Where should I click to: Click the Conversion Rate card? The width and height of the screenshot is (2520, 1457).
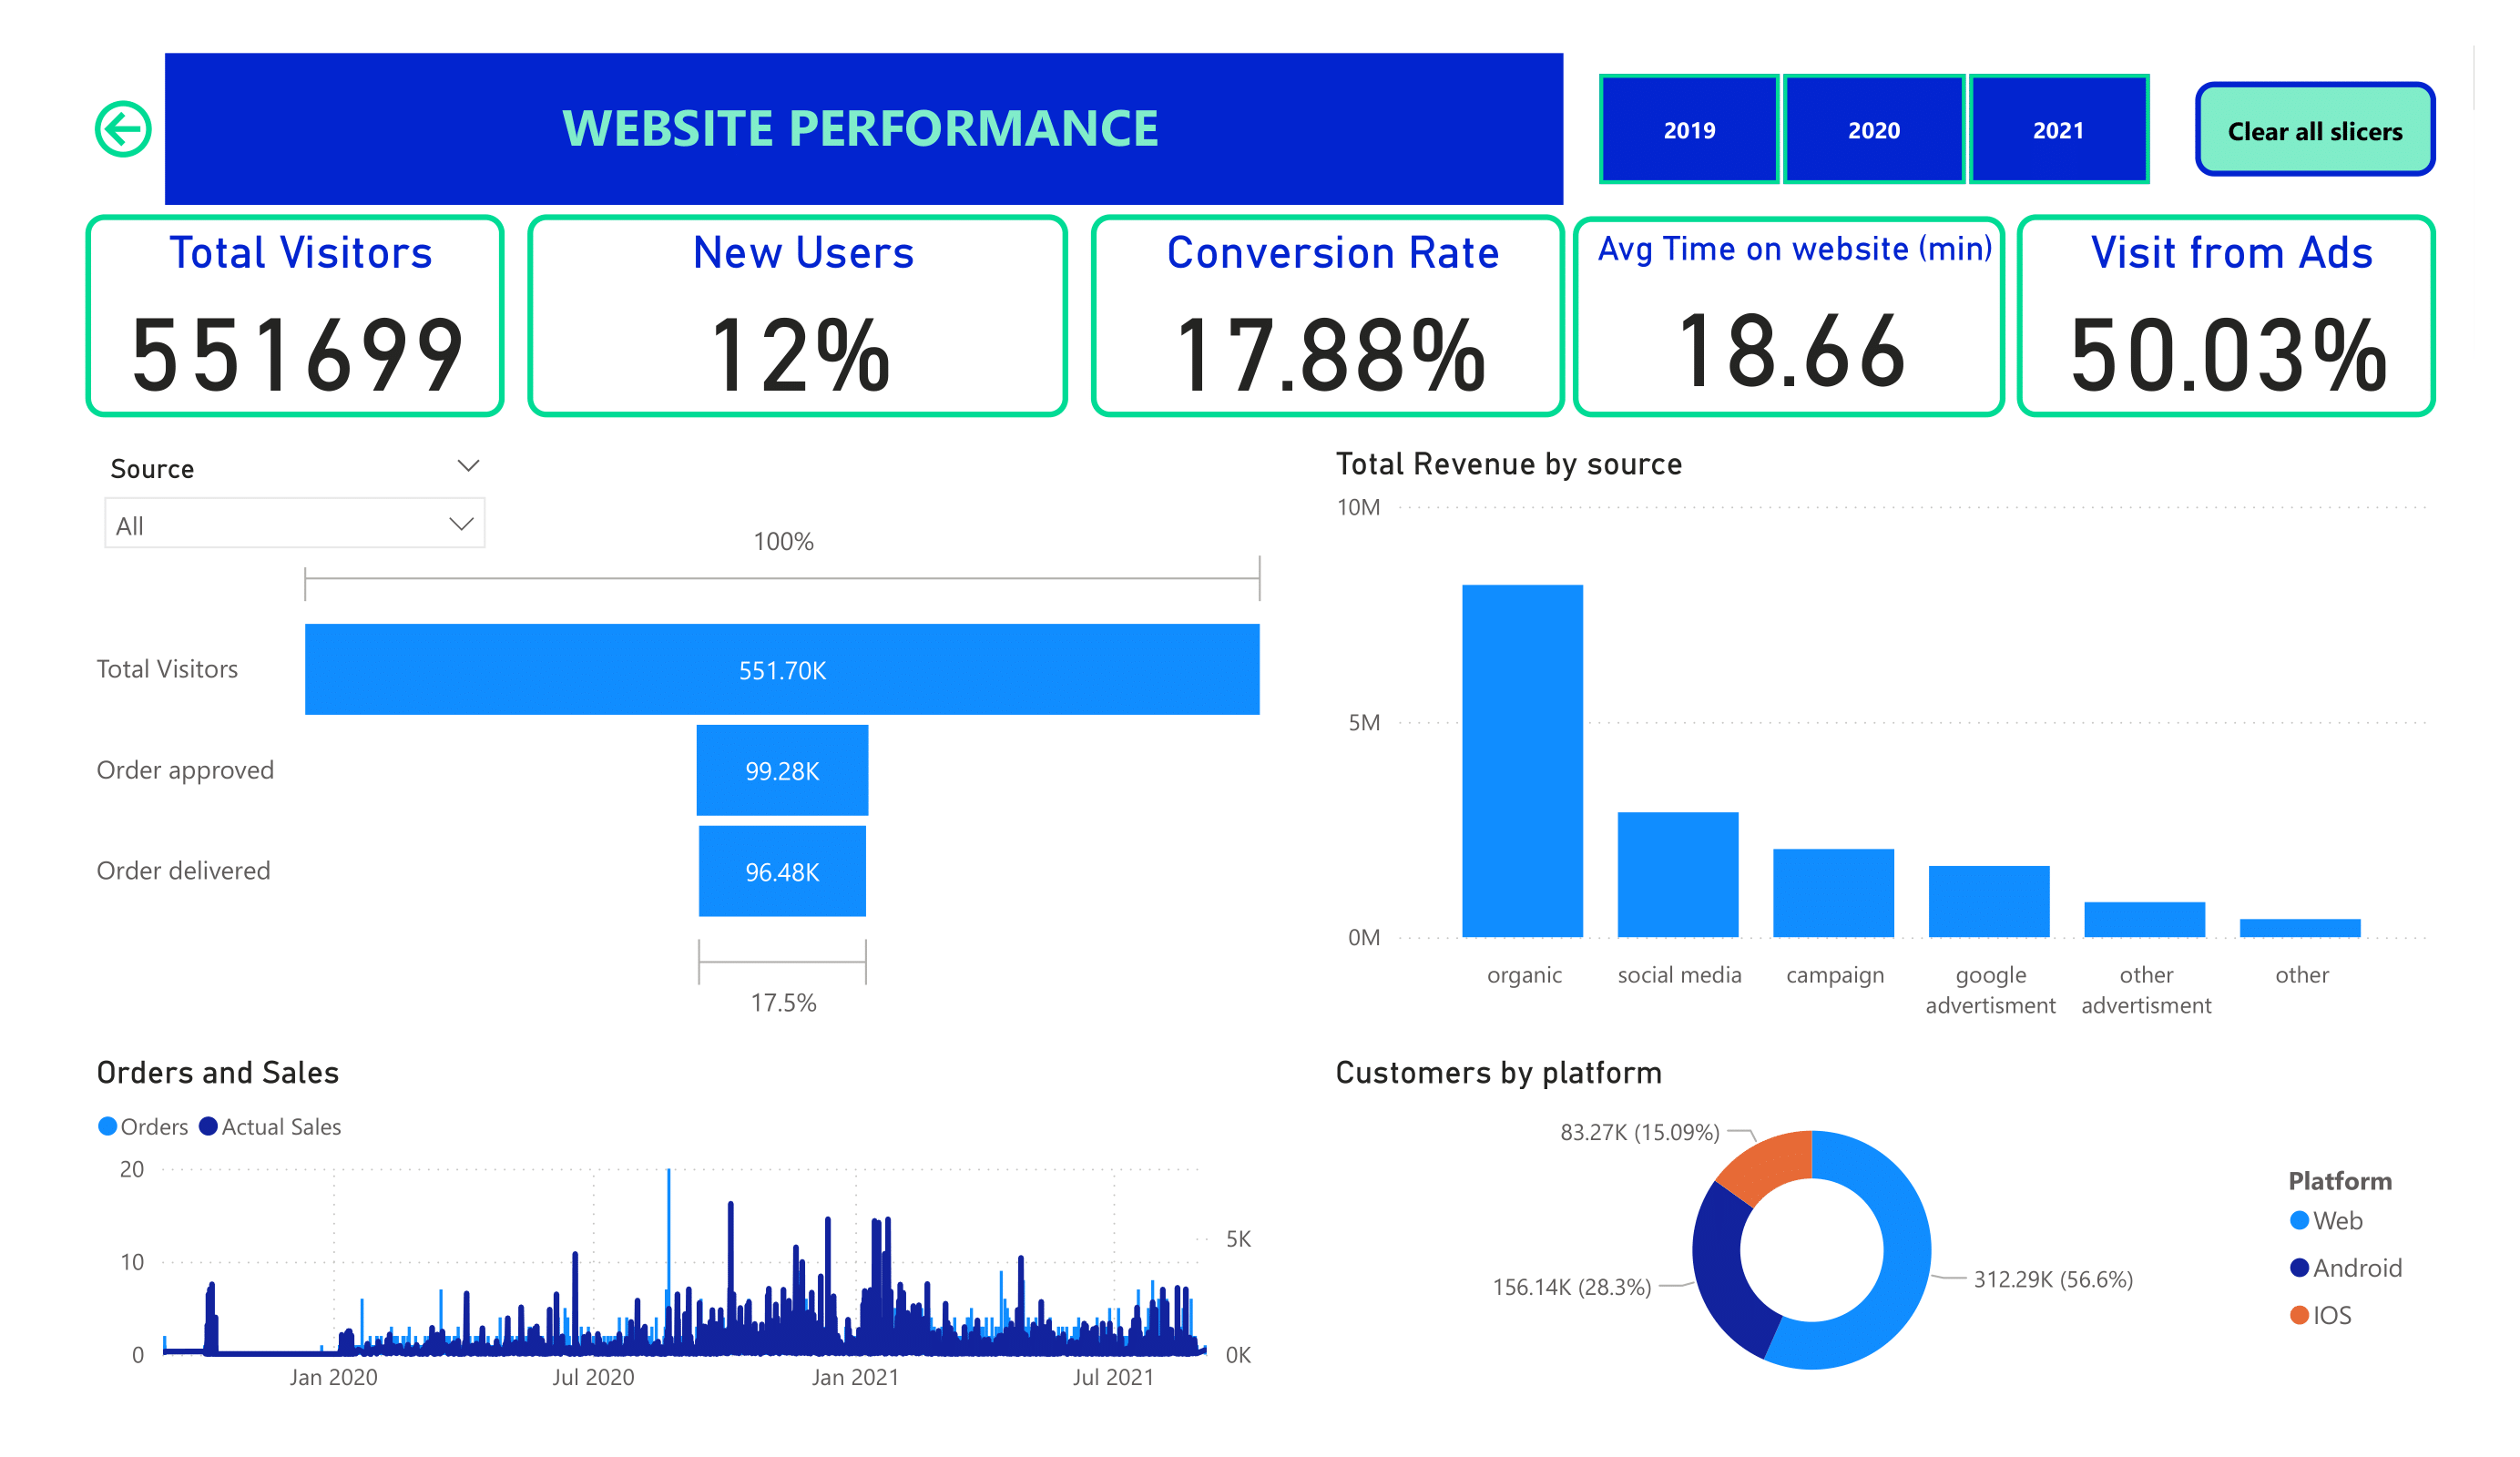click(1327, 316)
